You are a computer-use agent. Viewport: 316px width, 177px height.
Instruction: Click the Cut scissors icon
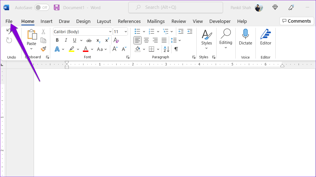(x=43, y=31)
